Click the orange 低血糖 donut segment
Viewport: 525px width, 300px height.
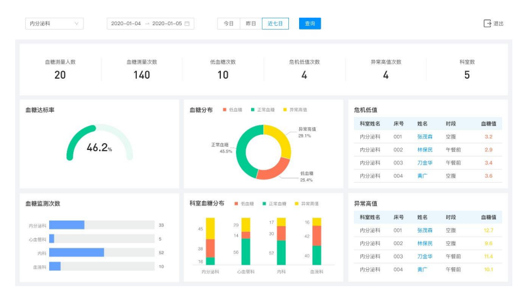tap(275, 170)
